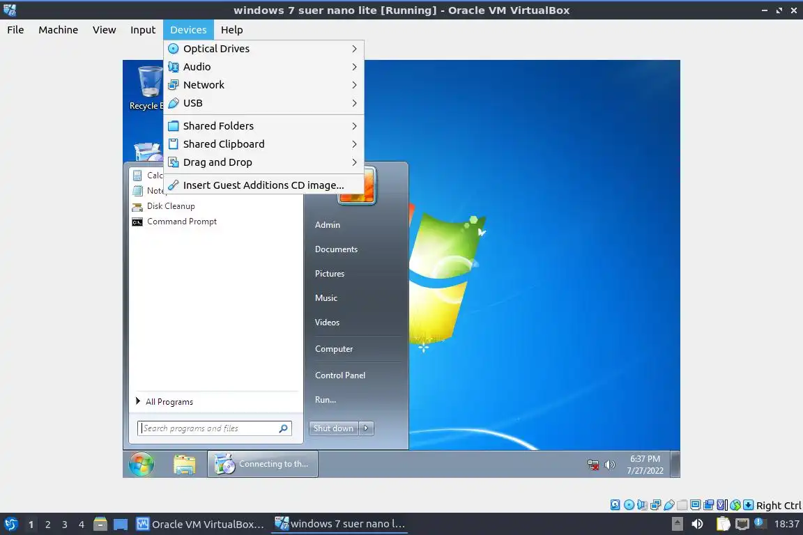Click the show desktop icon in host panel
Screen dimensions: 803x535
coord(121,524)
